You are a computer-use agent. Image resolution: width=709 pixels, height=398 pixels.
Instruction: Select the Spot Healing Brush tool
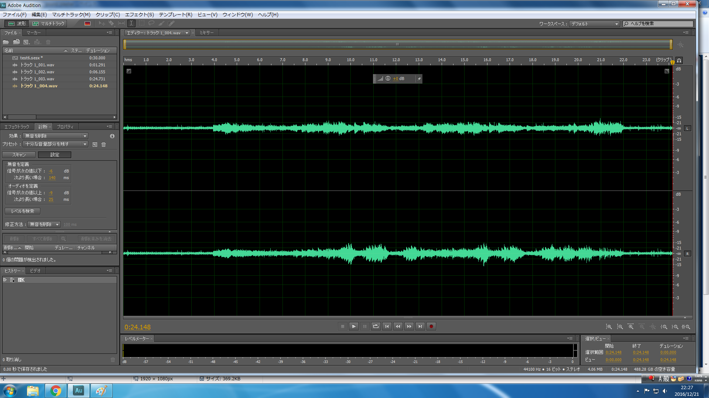click(171, 23)
